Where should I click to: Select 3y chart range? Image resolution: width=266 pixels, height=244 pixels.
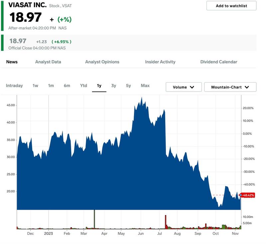114,86
